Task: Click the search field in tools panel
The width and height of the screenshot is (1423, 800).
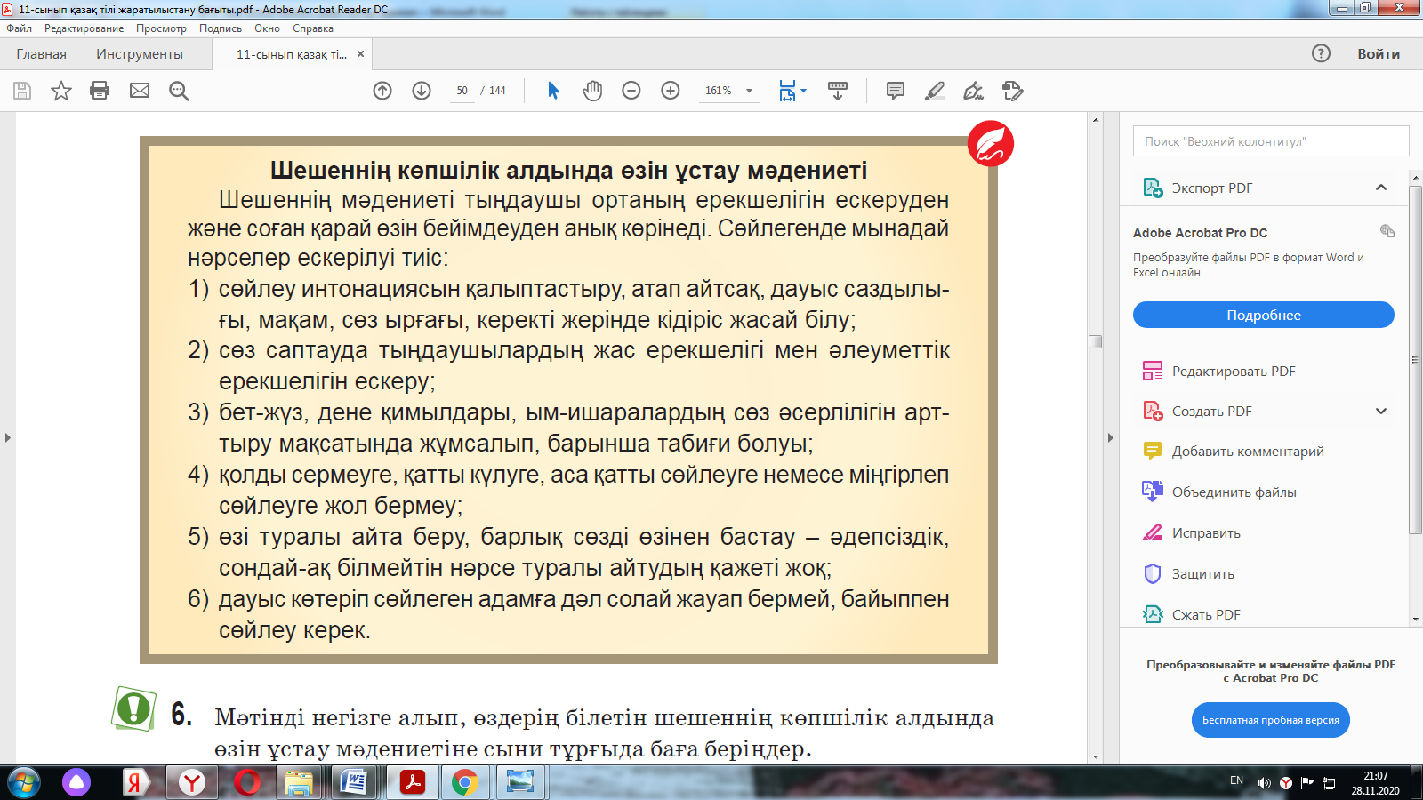Action: coord(1270,141)
